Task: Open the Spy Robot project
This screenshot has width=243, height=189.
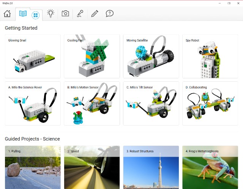Action: [210, 56]
